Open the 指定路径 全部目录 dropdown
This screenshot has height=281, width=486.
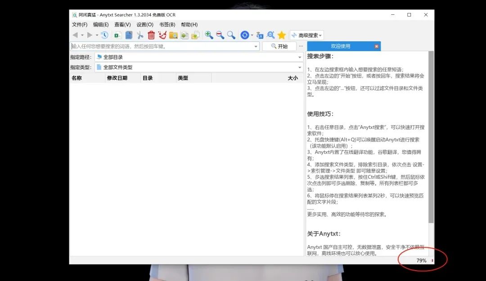pos(199,57)
